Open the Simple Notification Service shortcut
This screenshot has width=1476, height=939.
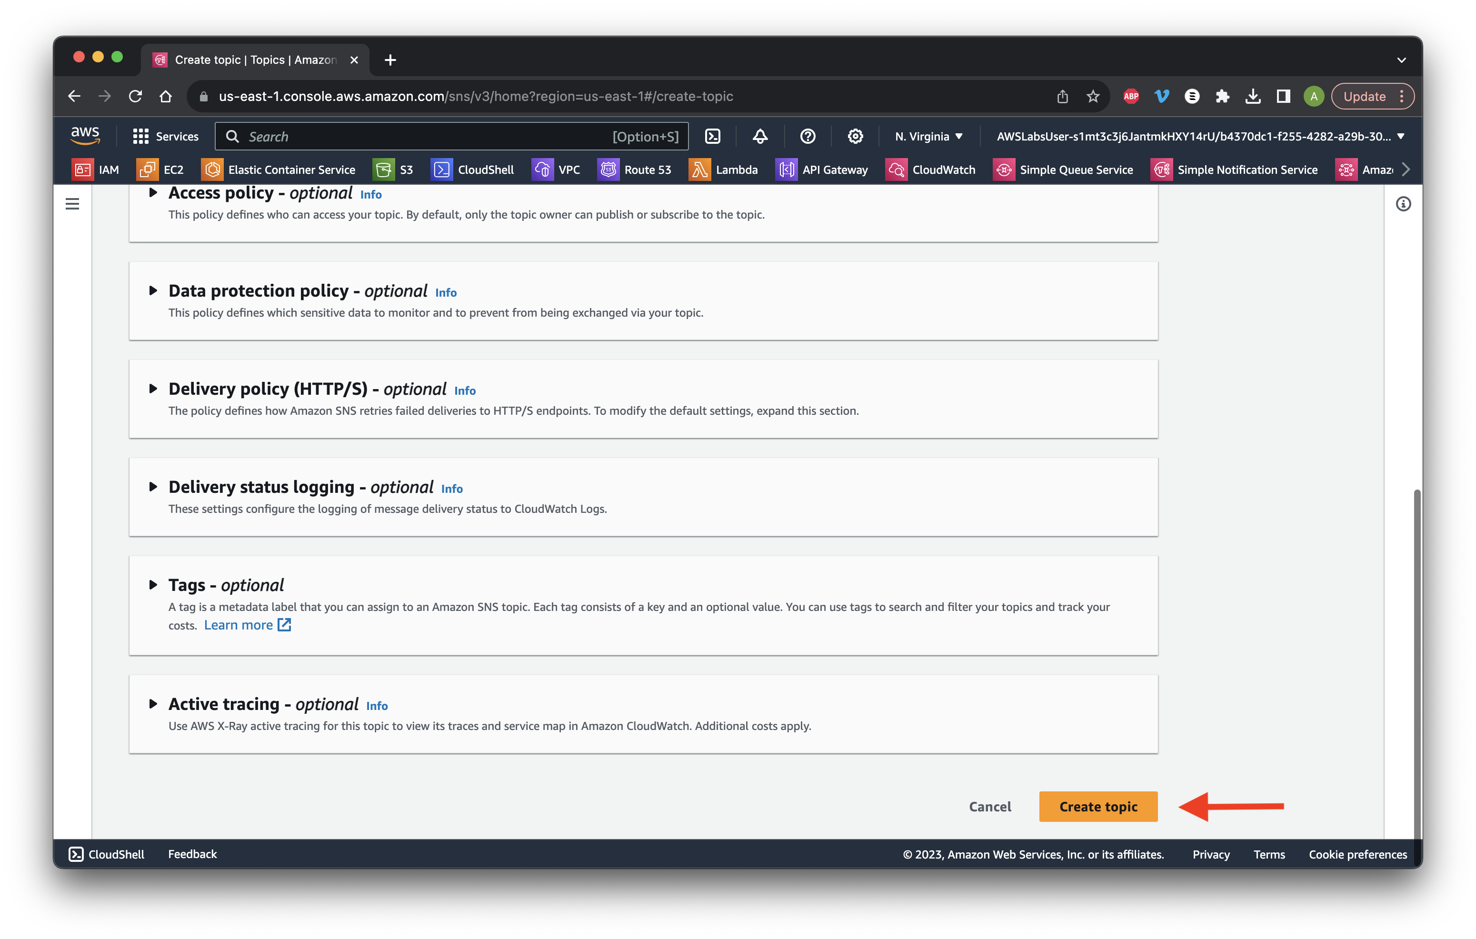click(x=1235, y=170)
